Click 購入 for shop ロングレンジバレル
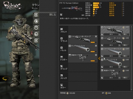Image resolution: width=133 pixels, height=99 pixels. [125, 67]
